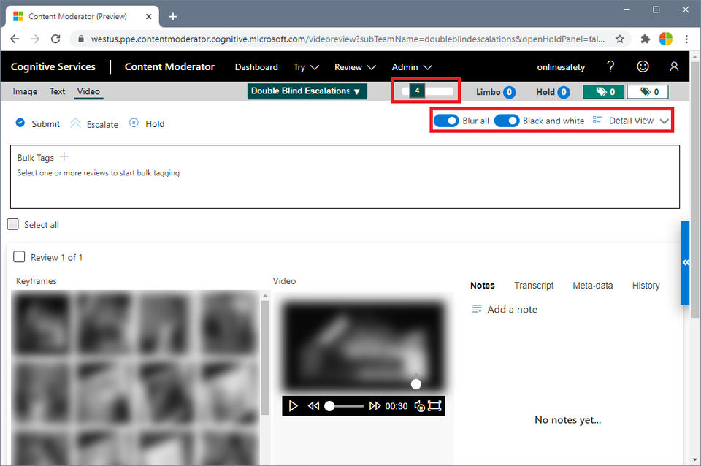Screen dimensions: 701x466
Task: Click the onlinesafety team name
Action: [561, 67]
